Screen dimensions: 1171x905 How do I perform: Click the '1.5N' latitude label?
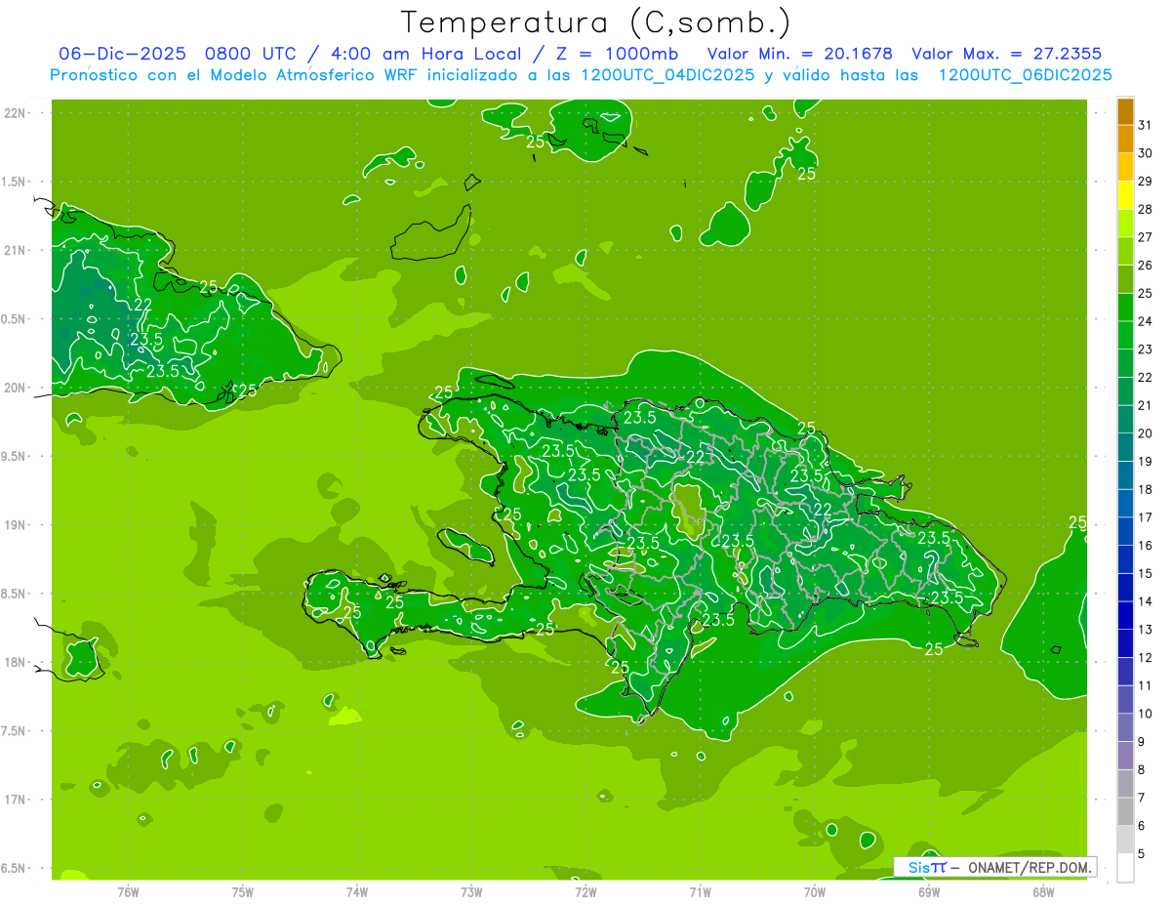tap(14, 182)
